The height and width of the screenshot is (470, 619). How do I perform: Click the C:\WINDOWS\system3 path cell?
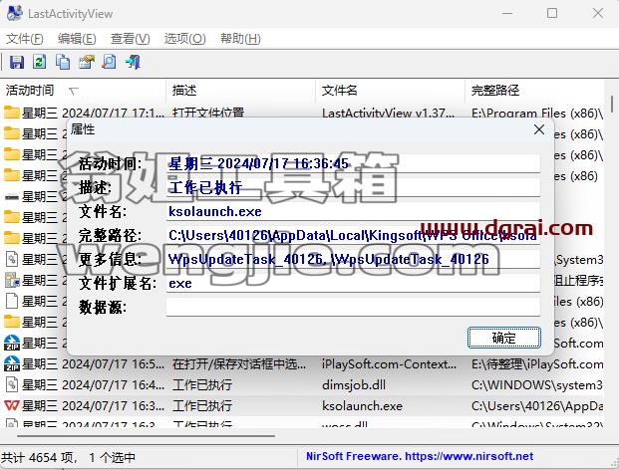pyautogui.click(x=537, y=384)
